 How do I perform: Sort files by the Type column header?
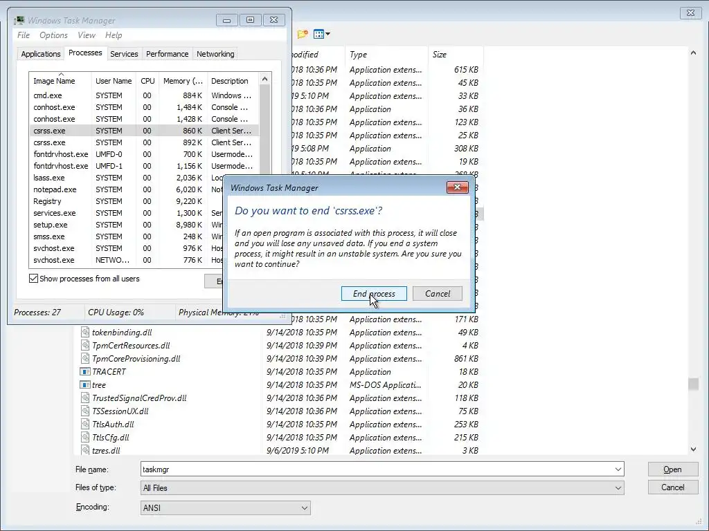click(386, 54)
